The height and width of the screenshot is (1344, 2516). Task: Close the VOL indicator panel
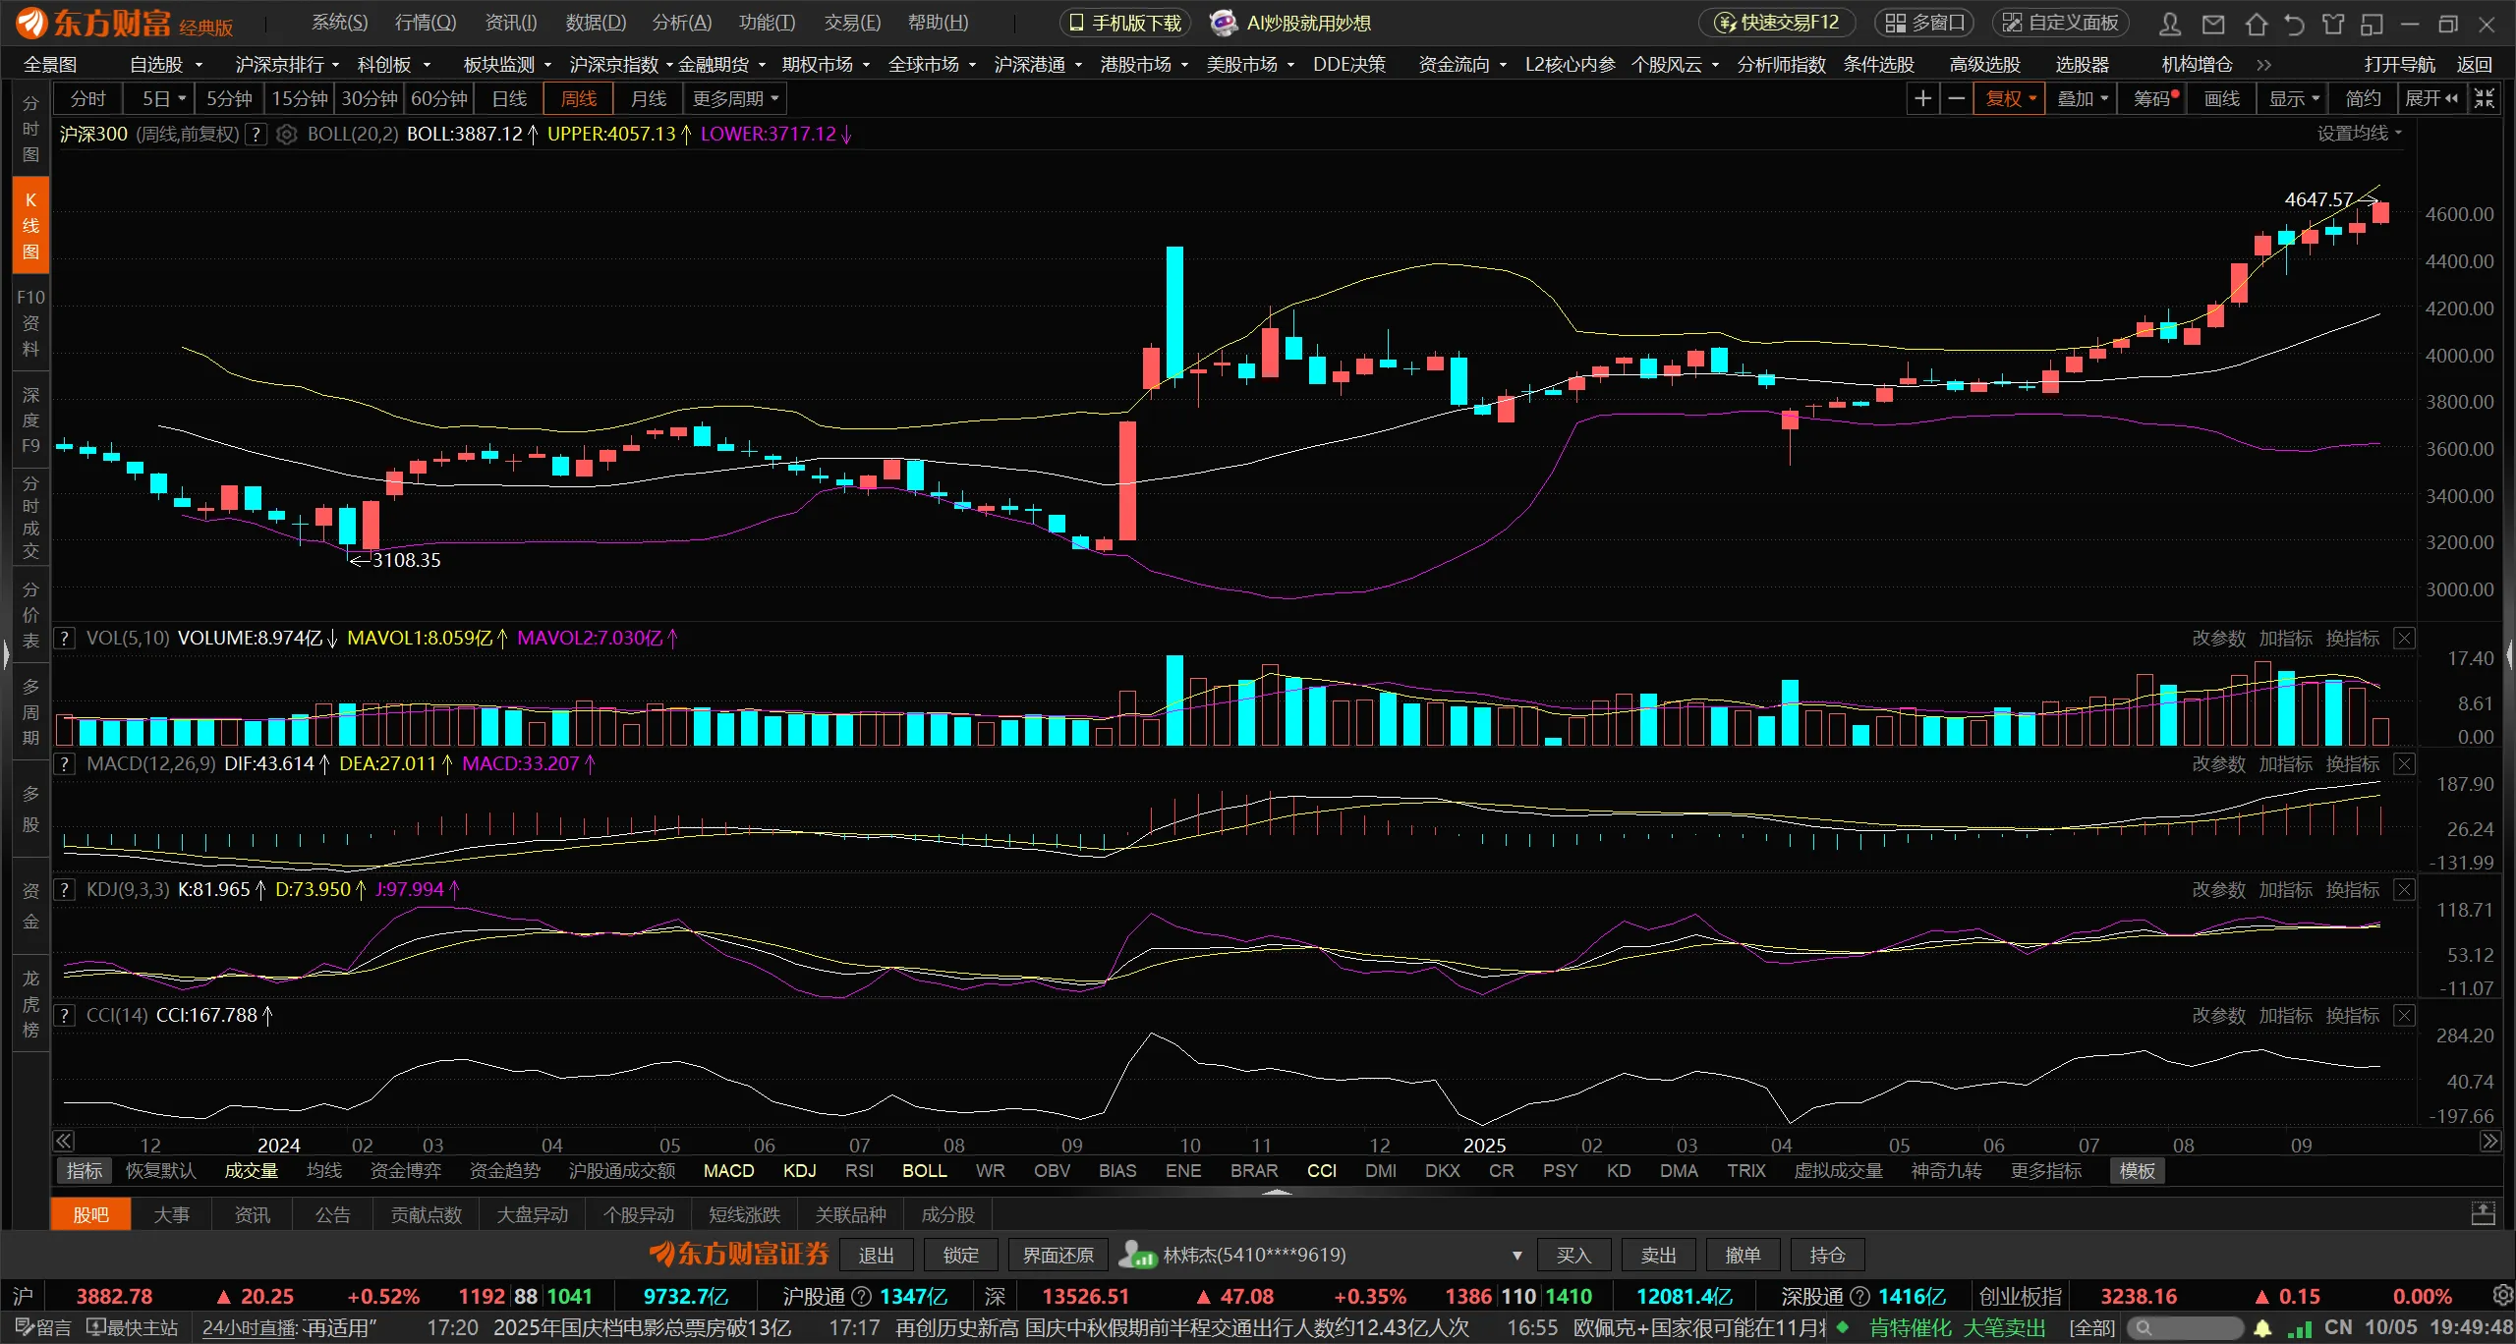tap(2404, 639)
